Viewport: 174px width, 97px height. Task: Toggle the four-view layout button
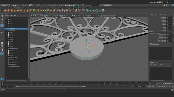2,47
